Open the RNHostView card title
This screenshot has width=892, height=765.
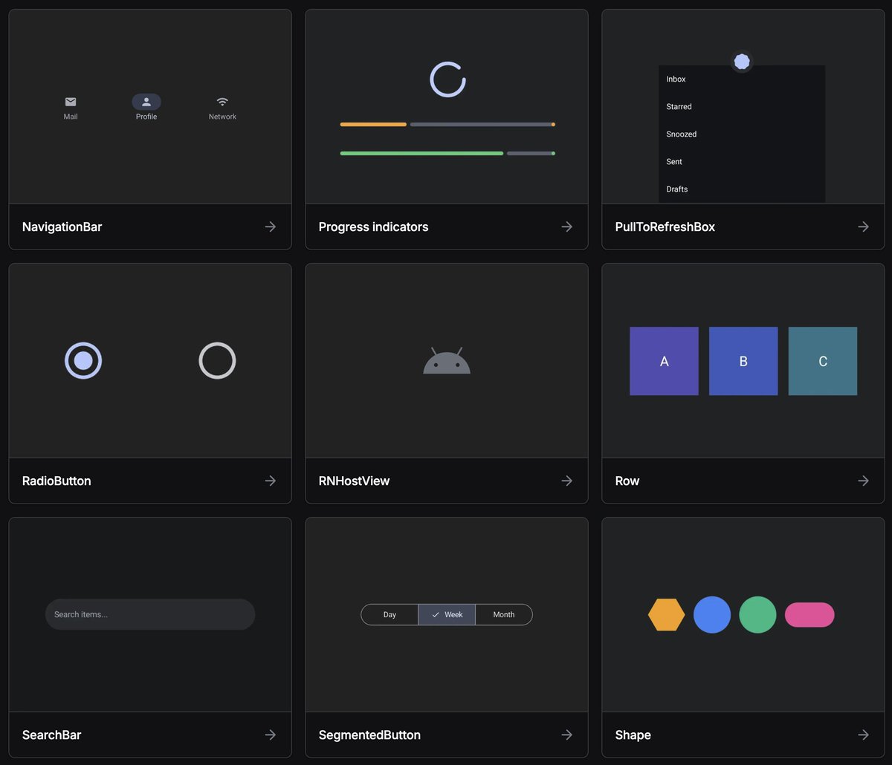354,481
